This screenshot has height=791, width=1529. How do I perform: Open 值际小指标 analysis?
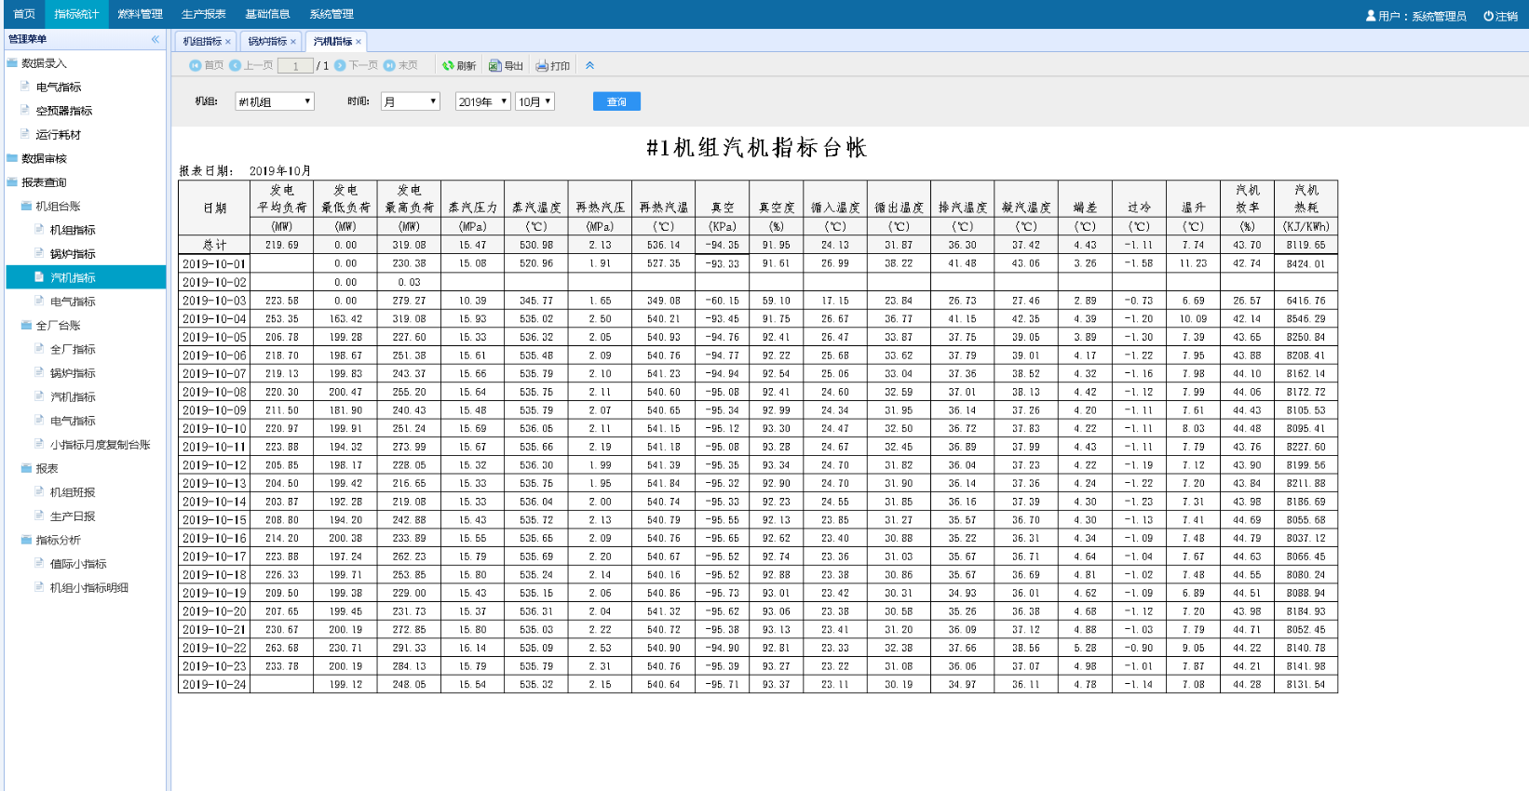(78, 564)
